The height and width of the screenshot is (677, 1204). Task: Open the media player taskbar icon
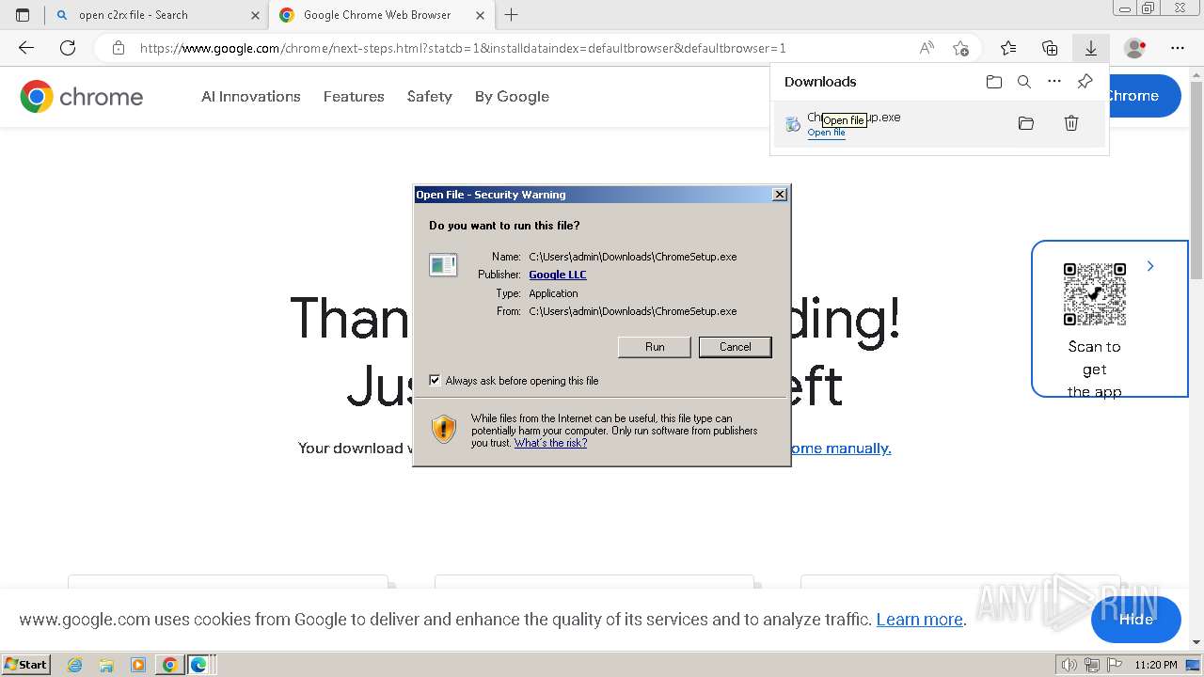click(x=138, y=665)
